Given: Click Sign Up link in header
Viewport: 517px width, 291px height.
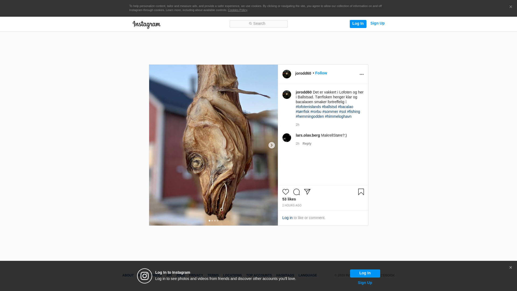Looking at the screenshot, I should [377, 23].
